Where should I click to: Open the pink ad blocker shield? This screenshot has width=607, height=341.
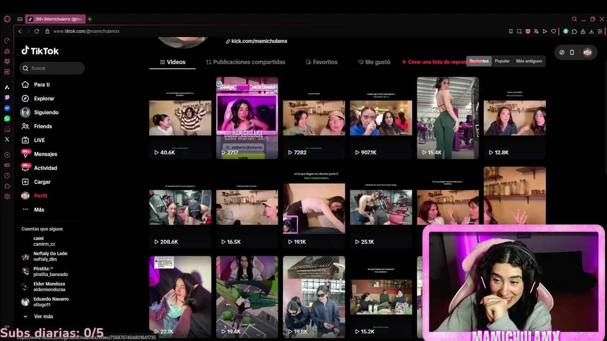click(528, 31)
